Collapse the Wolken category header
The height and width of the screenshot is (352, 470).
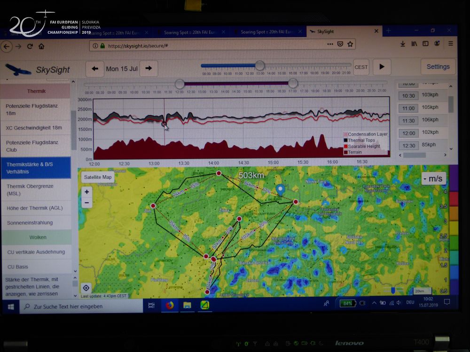pos(37,237)
